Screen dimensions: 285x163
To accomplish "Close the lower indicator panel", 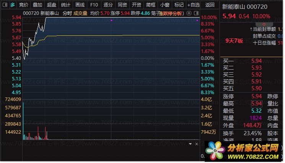I will [x=197, y=144].
